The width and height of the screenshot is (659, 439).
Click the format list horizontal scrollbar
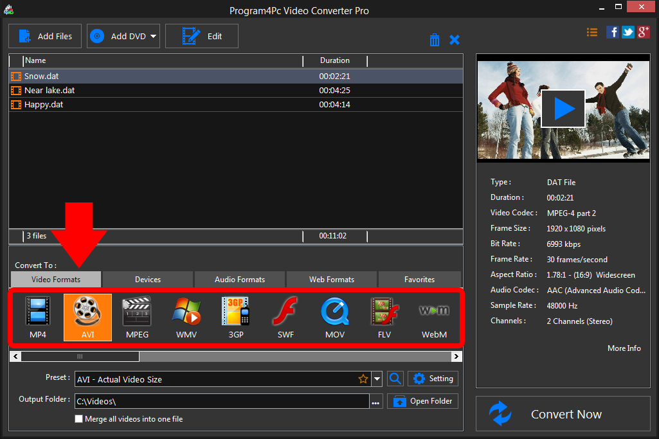click(x=80, y=356)
